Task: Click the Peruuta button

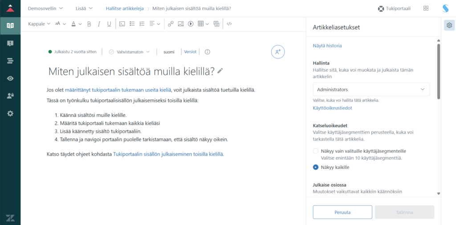Action: 342,212
